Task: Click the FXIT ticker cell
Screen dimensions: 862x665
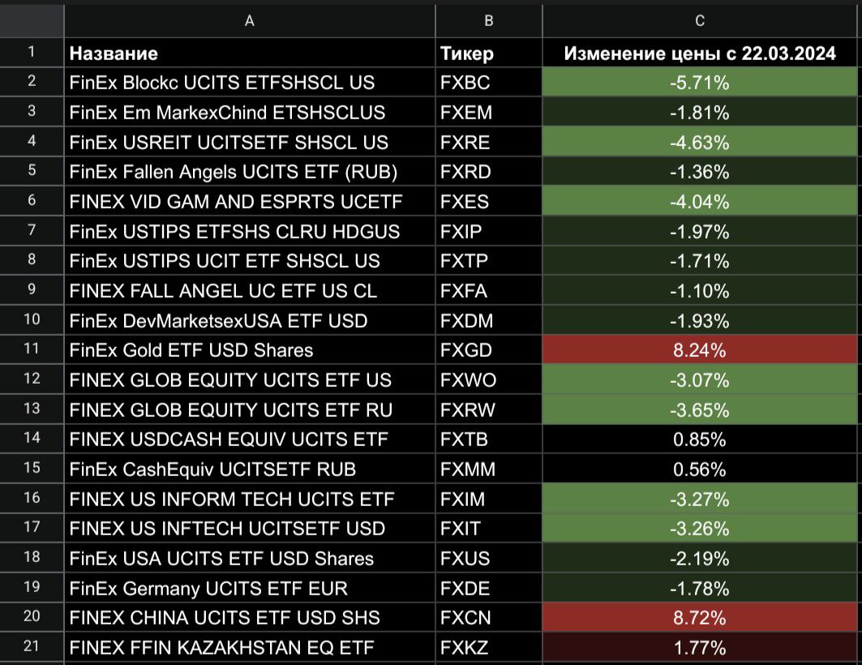Action: (487, 529)
